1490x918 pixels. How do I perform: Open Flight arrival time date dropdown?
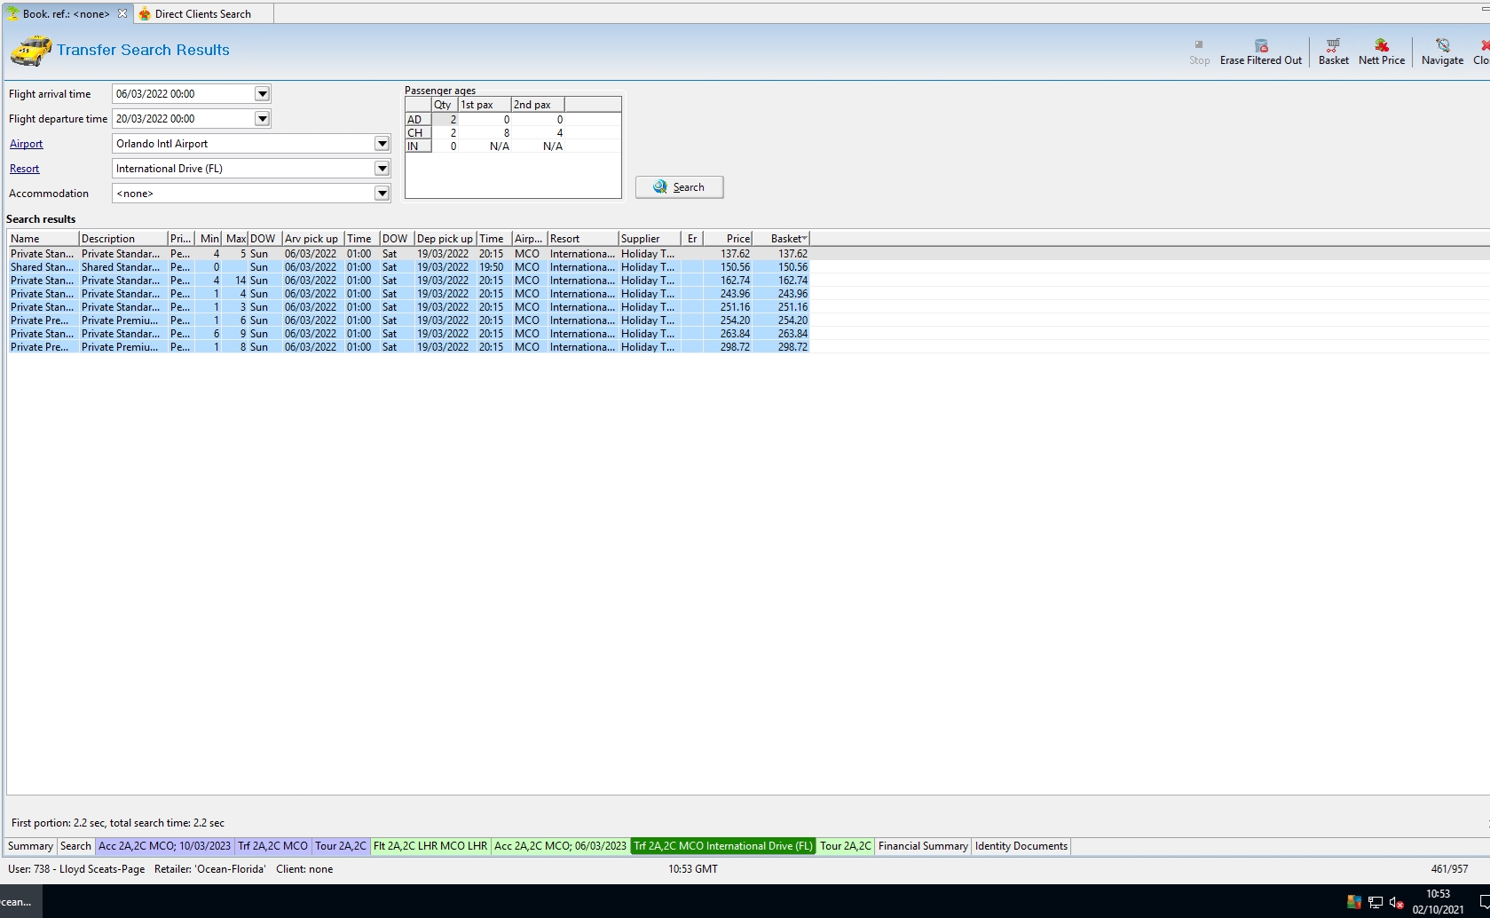pyautogui.click(x=262, y=94)
